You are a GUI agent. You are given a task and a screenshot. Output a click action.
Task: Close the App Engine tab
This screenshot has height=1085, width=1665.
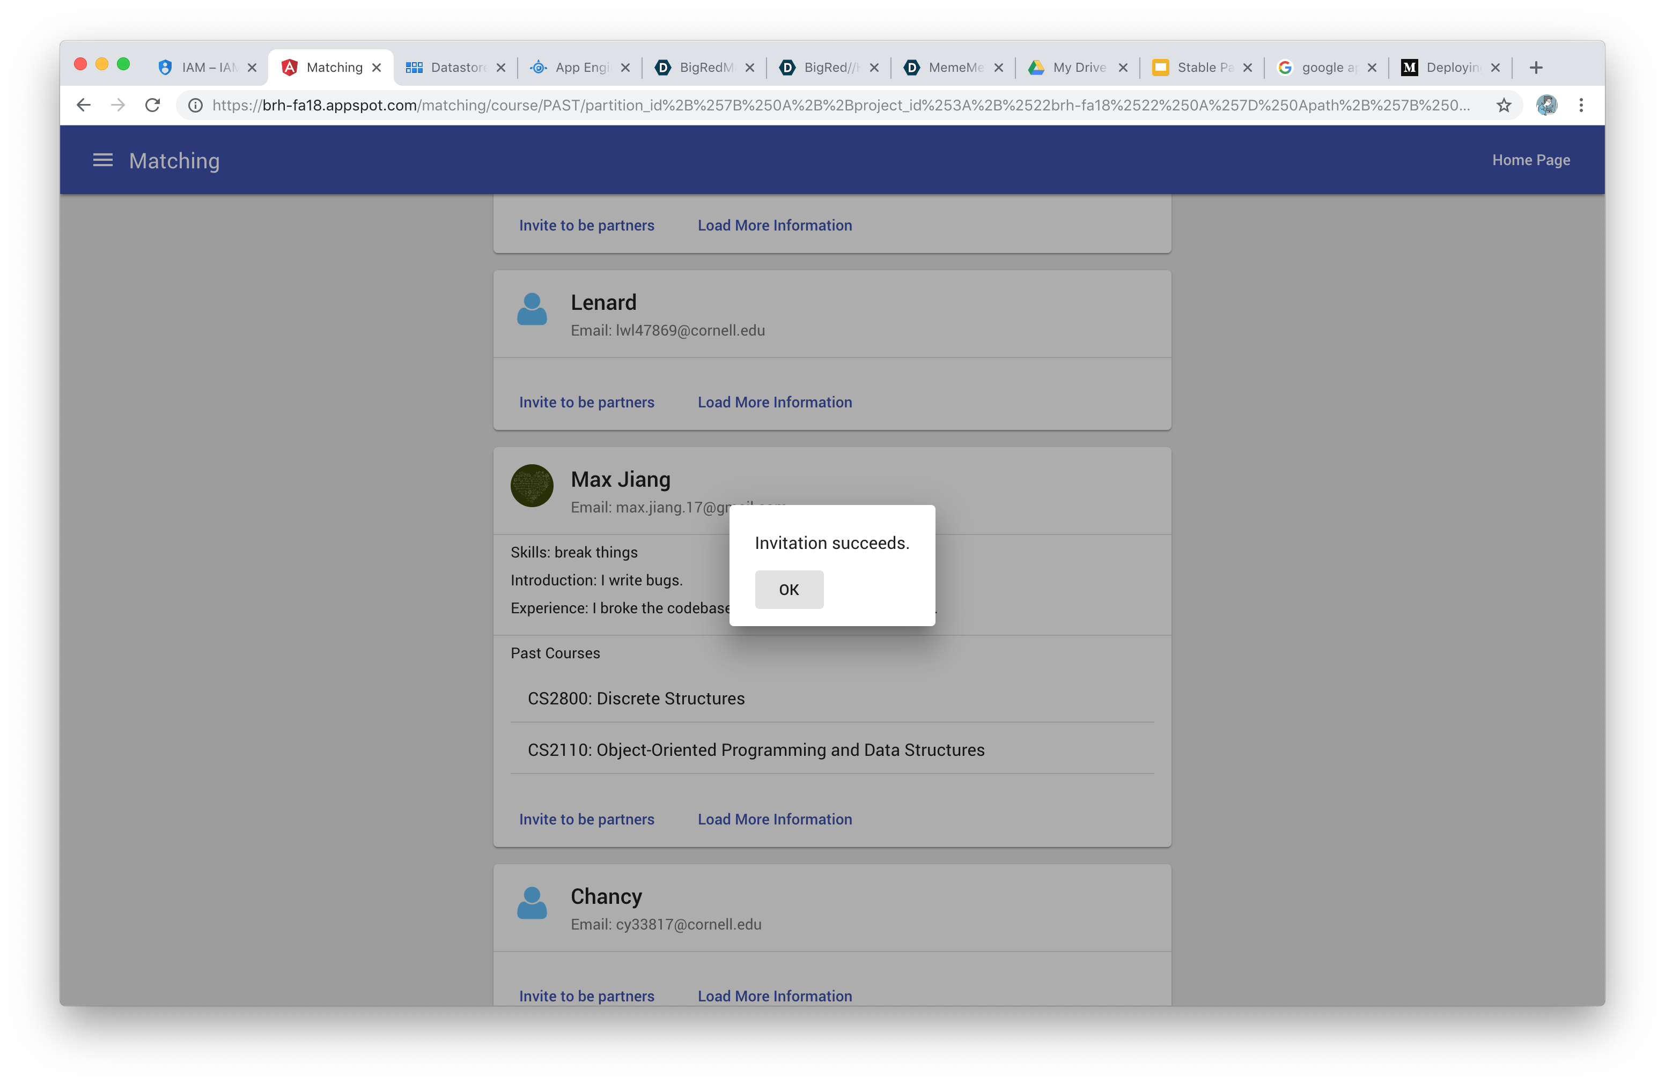click(x=625, y=68)
